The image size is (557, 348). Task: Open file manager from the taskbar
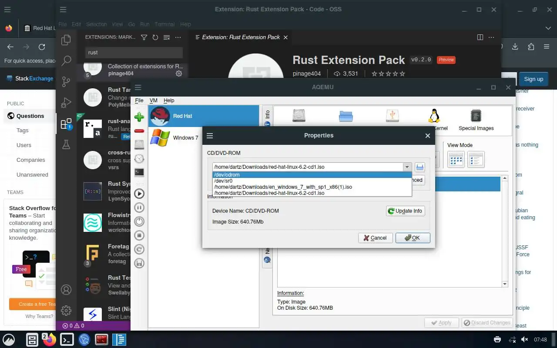[x=32, y=339]
